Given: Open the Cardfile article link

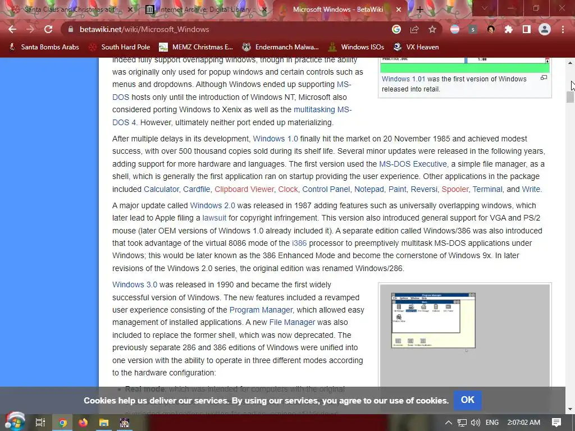Looking at the screenshot, I should (x=197, y=189).
